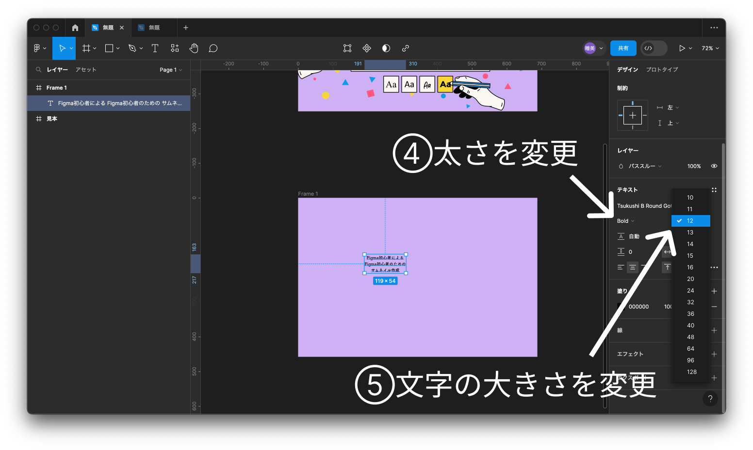
Task: Select the Text tool in toolbar
Action: pyautogui.click(x=155, y=48)
